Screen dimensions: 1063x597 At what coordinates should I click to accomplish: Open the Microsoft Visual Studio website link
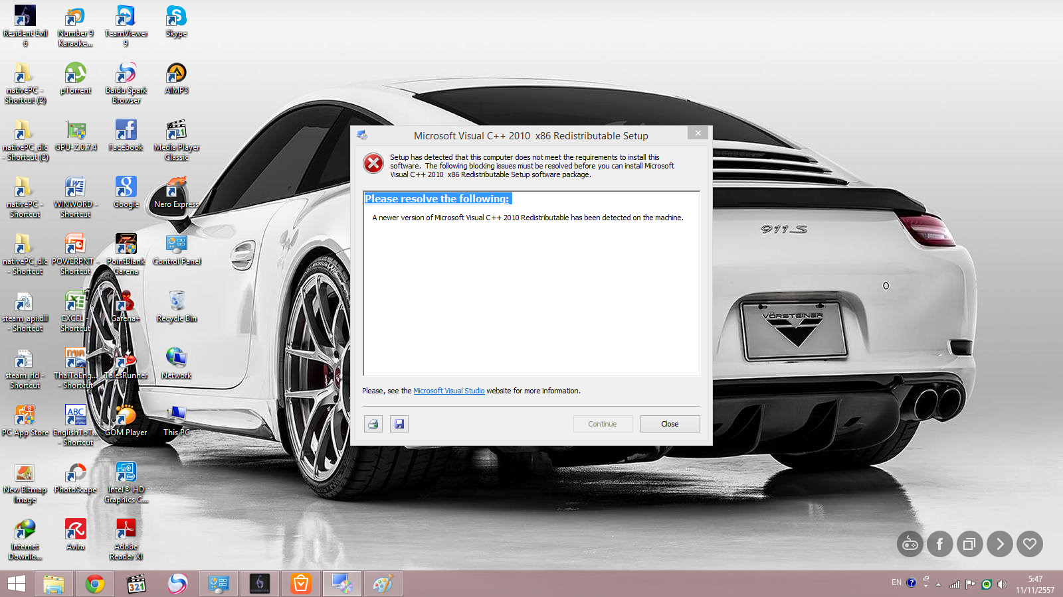(448, 391)
